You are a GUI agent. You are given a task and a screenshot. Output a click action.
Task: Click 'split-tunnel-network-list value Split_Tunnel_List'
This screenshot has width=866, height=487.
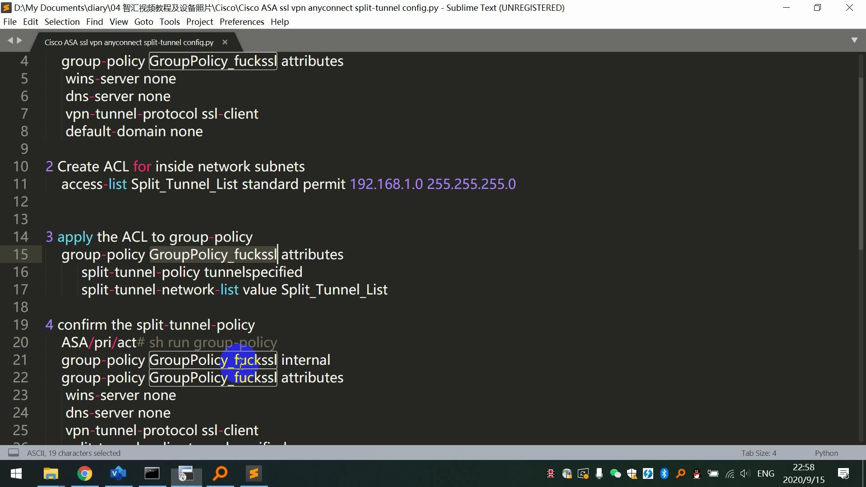click(x=235, y=289)
